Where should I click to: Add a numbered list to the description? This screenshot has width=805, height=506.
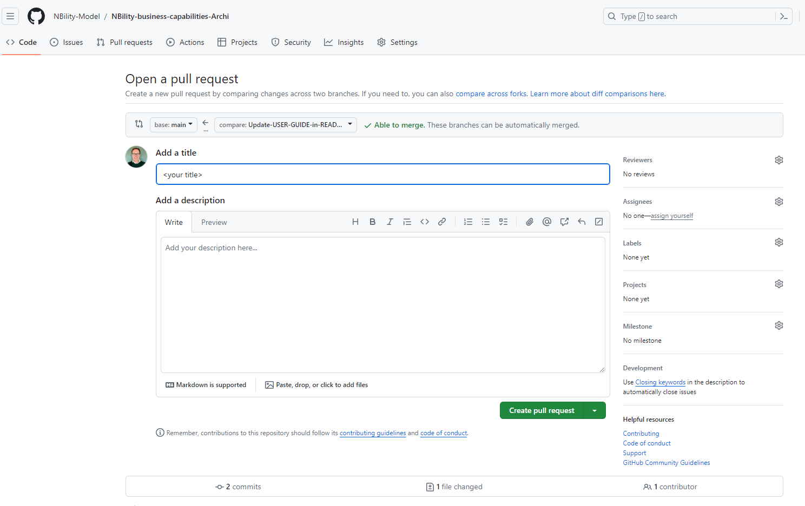(468, 222)
